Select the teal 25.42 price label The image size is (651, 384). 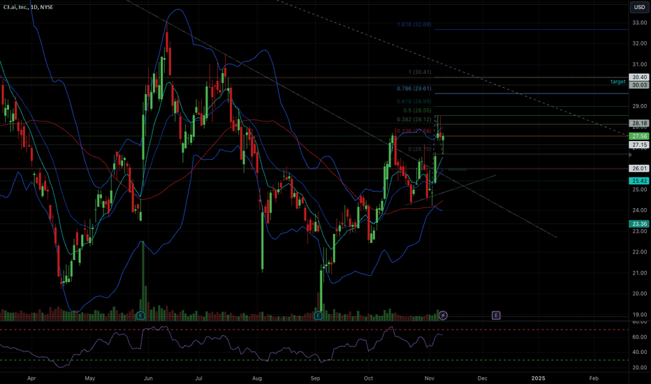[x=639, y=181]
